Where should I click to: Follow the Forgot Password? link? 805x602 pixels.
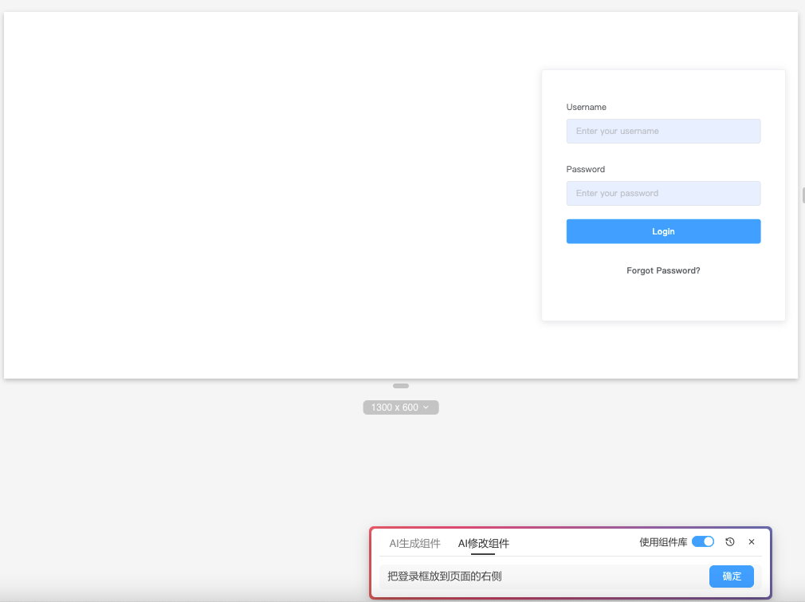[x=663, y=271]
